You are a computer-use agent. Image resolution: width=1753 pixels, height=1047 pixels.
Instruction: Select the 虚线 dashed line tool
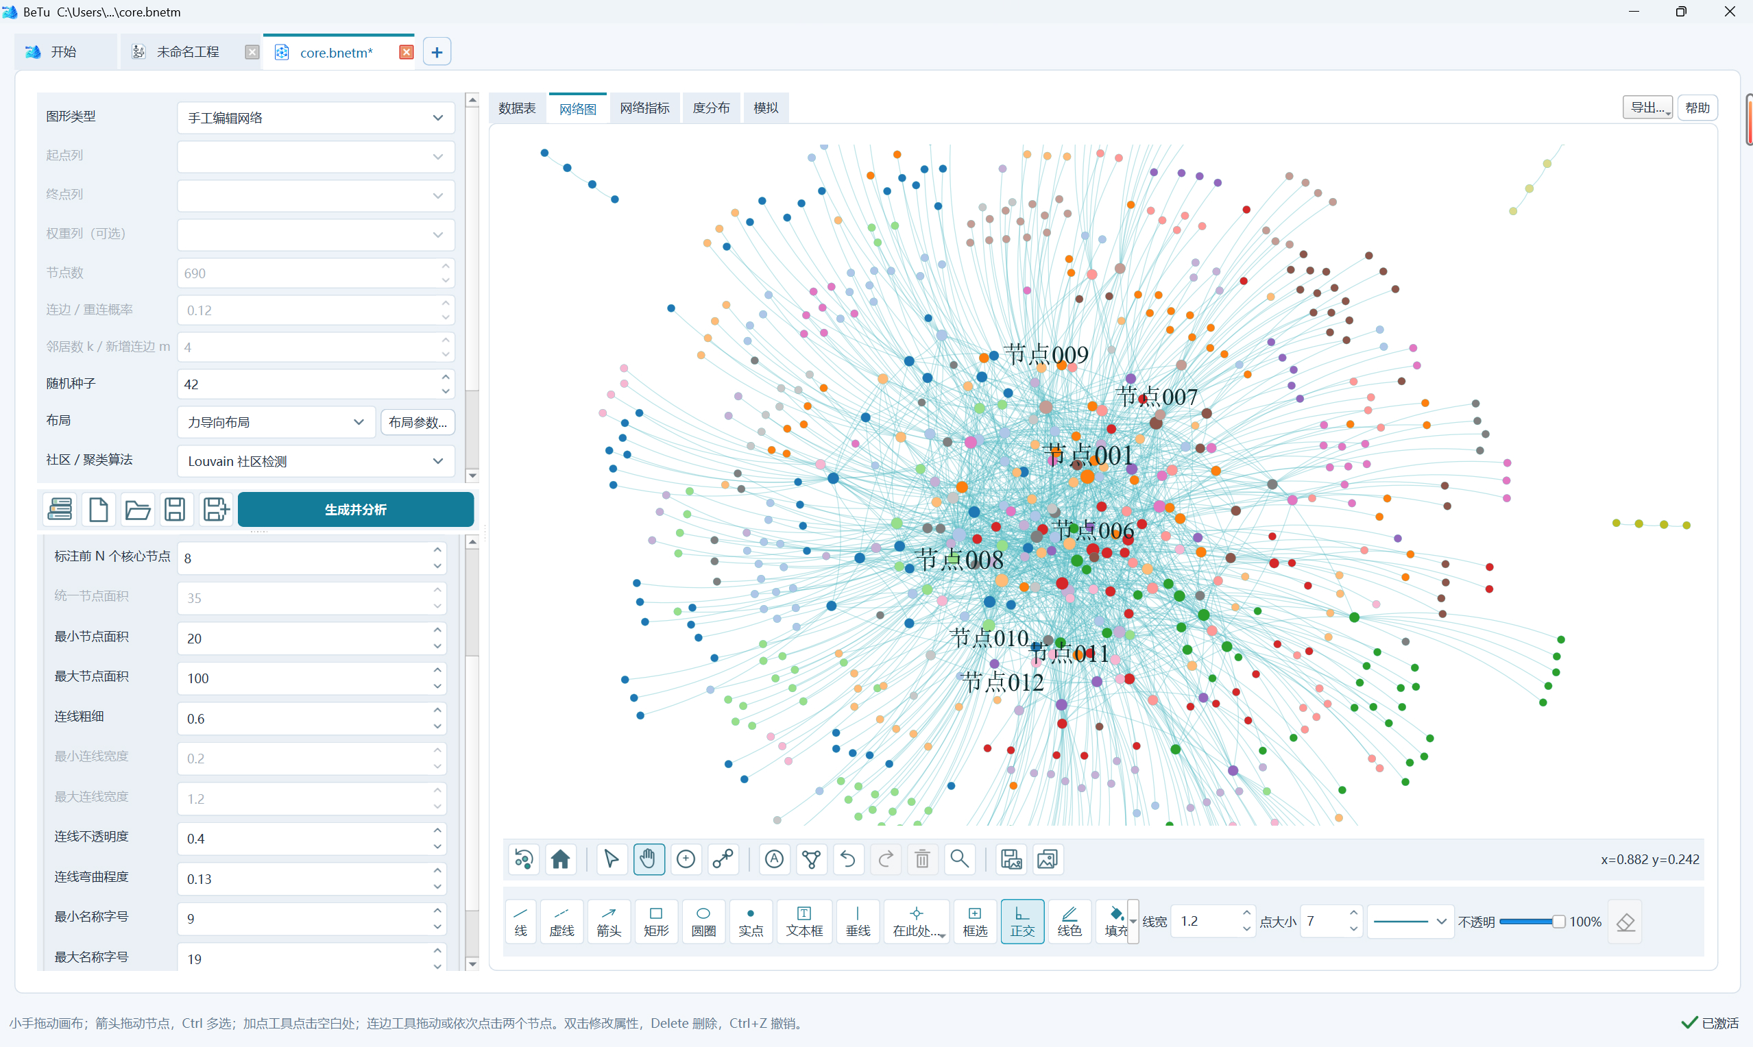point(561,922)
